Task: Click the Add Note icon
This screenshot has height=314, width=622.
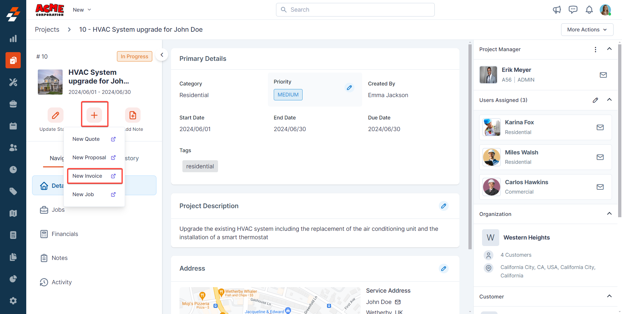Action: 133,115
